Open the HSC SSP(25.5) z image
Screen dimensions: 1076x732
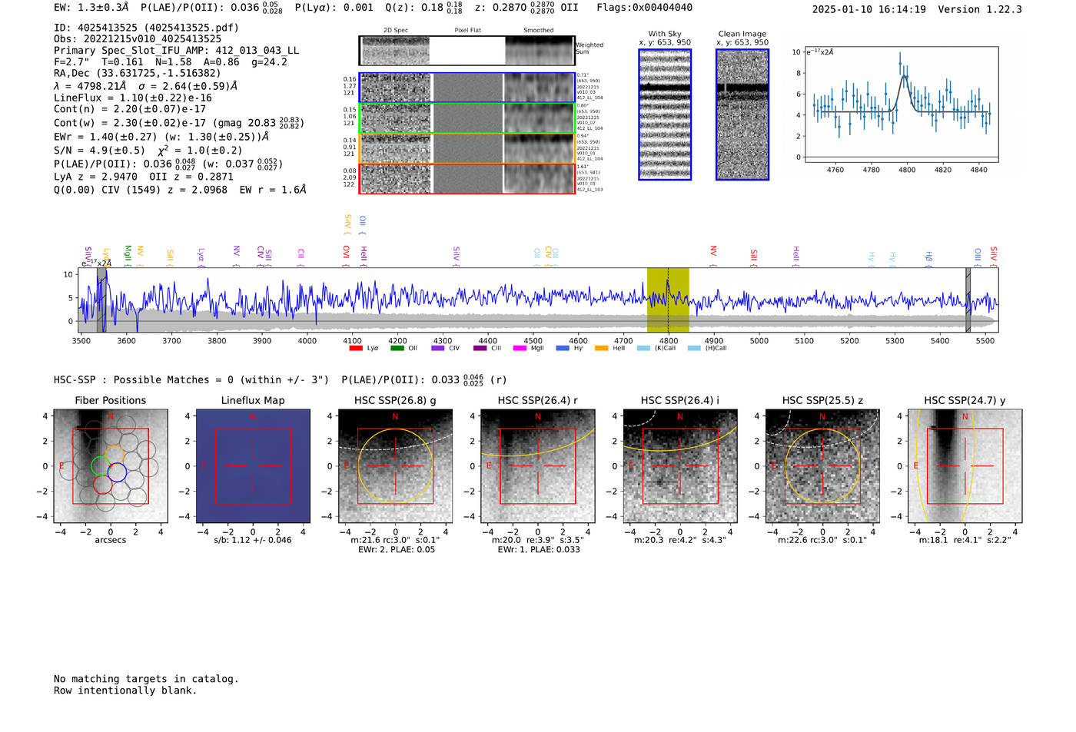pyautogui.click(x=822, y=466)
